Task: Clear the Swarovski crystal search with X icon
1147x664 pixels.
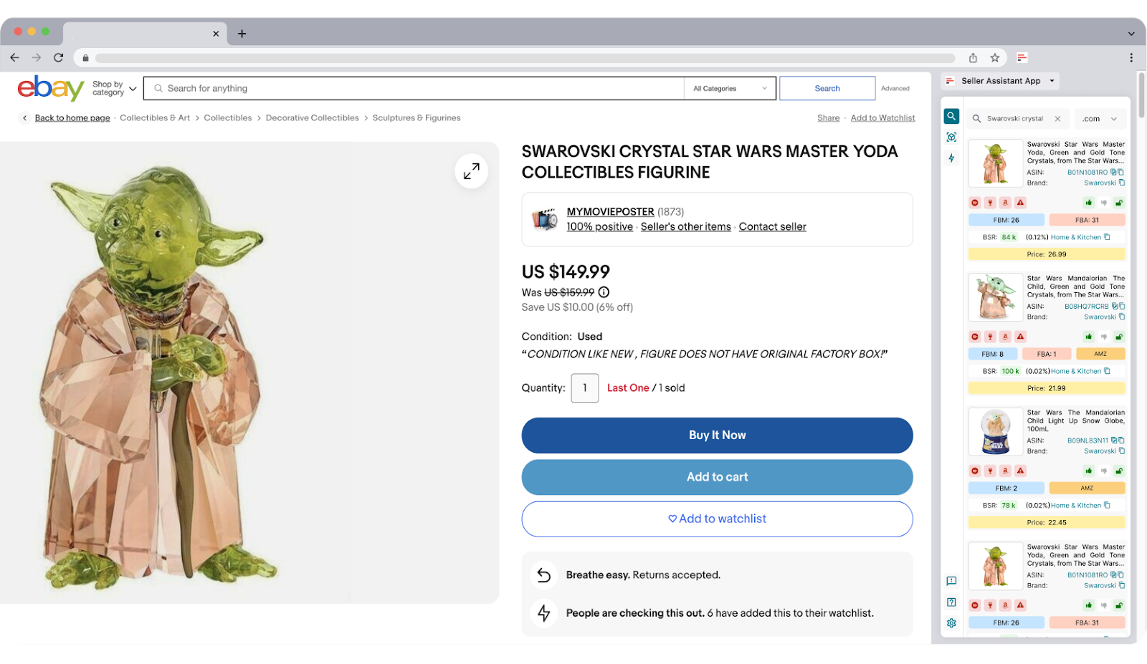Action: [x=1058, y=118]
